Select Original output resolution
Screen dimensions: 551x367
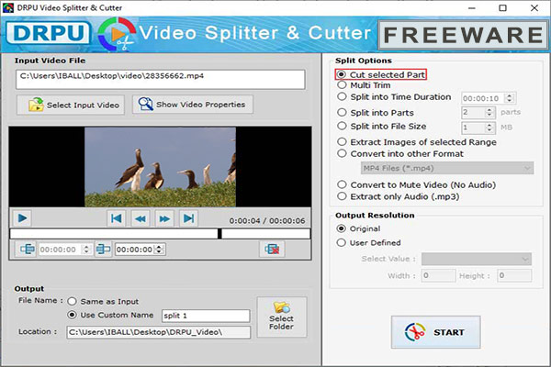[359, 228]
